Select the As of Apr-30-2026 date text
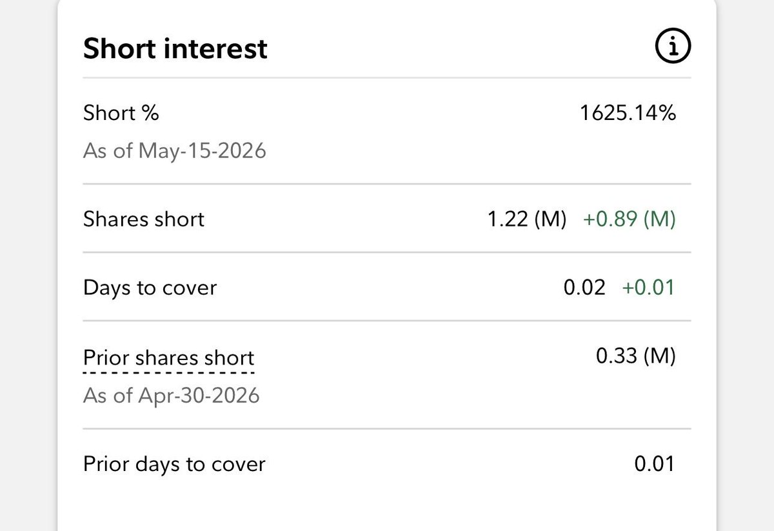The width and height of the screenshot is (774, 531). point(172,395)
